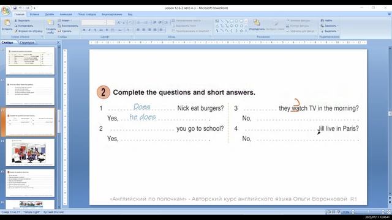Screen dimensions: 392x220
Task: Open the Columns dropdown
Action: [162, 30]
